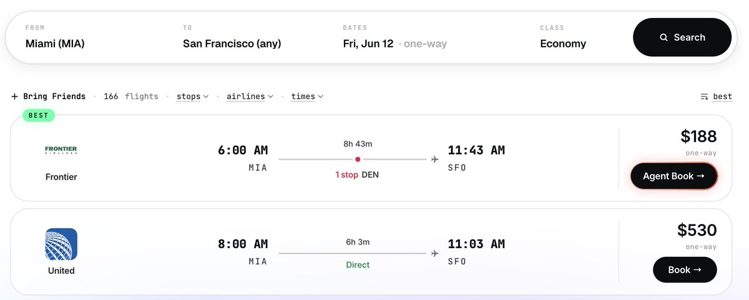Click the United globe logo
749x300 pixels.
click(61, 244)
